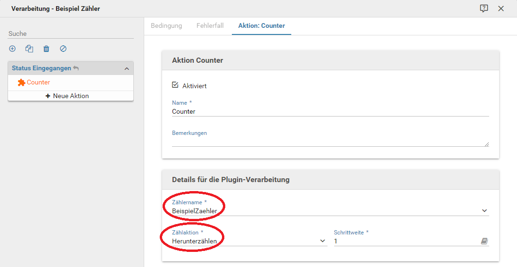Select the Aktion: Counter tab
Screen dimensions: 517x267
(262, 26)
